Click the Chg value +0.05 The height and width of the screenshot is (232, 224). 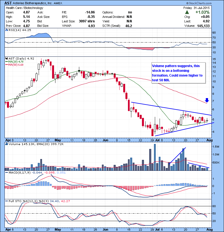(205, 17)
